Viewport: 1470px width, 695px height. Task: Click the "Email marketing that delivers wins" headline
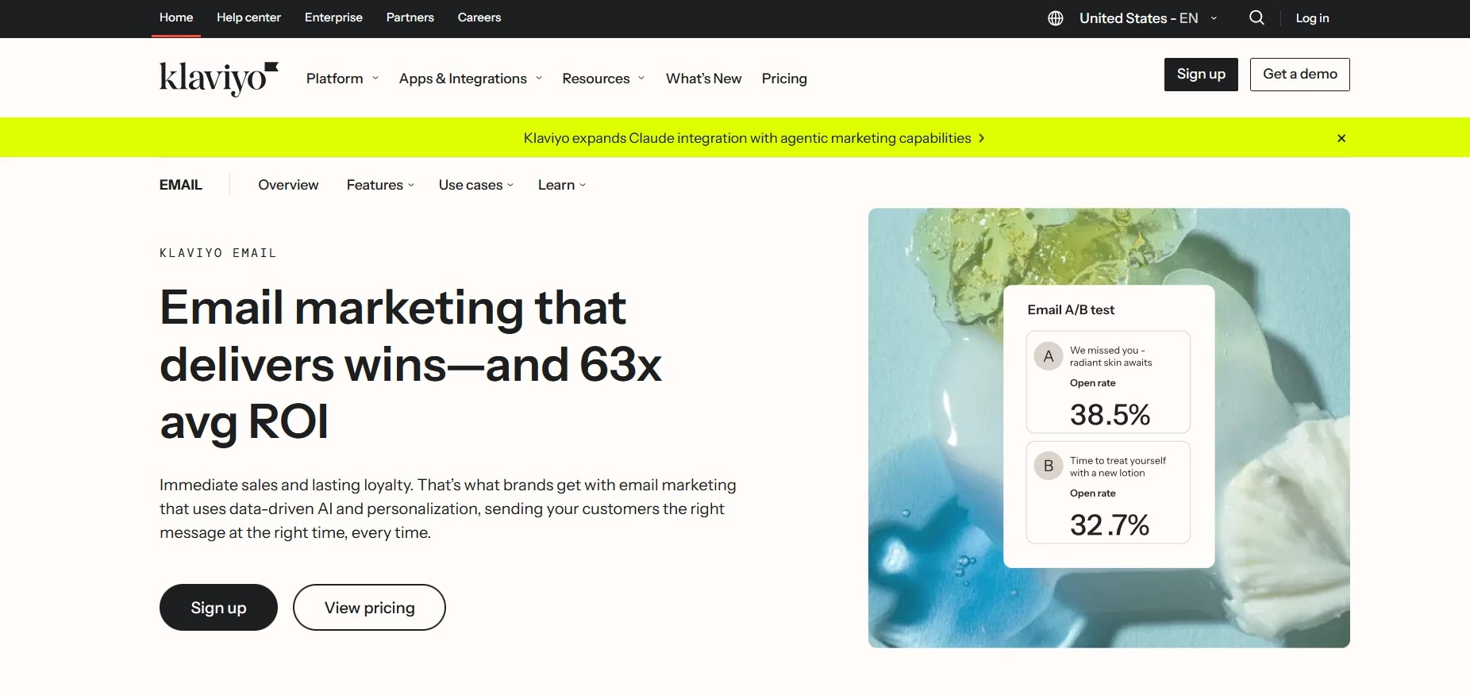[411, 364]
